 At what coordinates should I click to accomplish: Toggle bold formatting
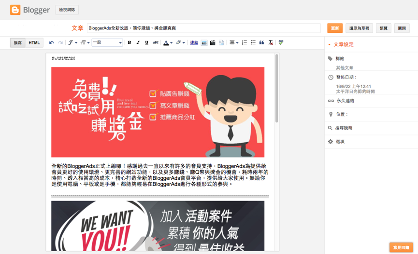tap(130, 42)
